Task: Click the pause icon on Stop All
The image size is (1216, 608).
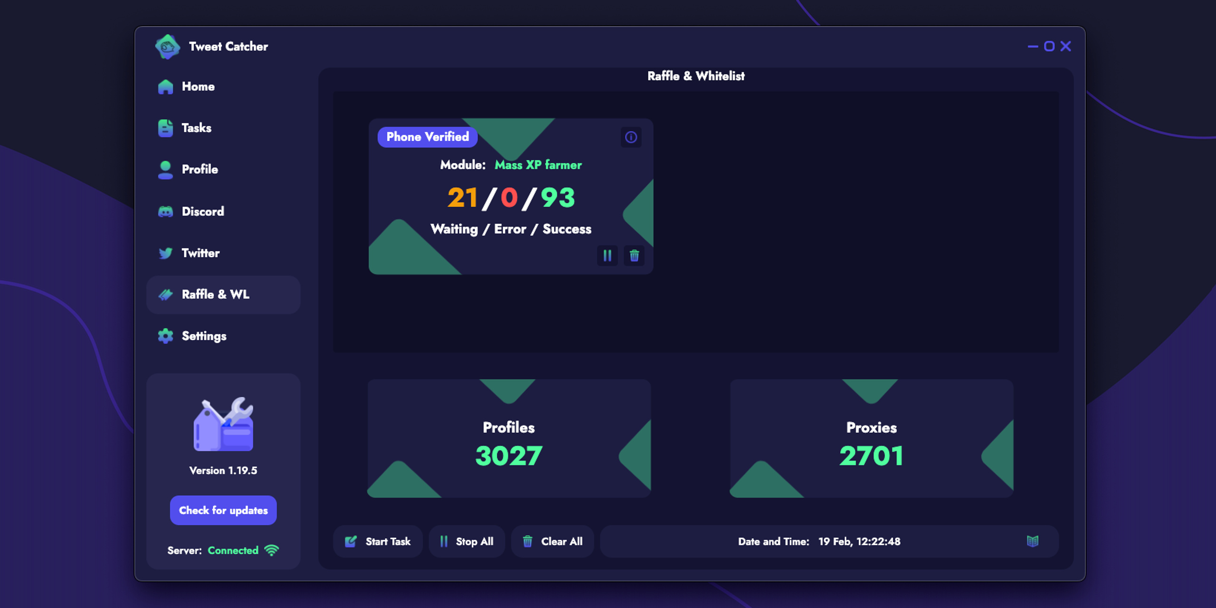Action: pos(444,541)
